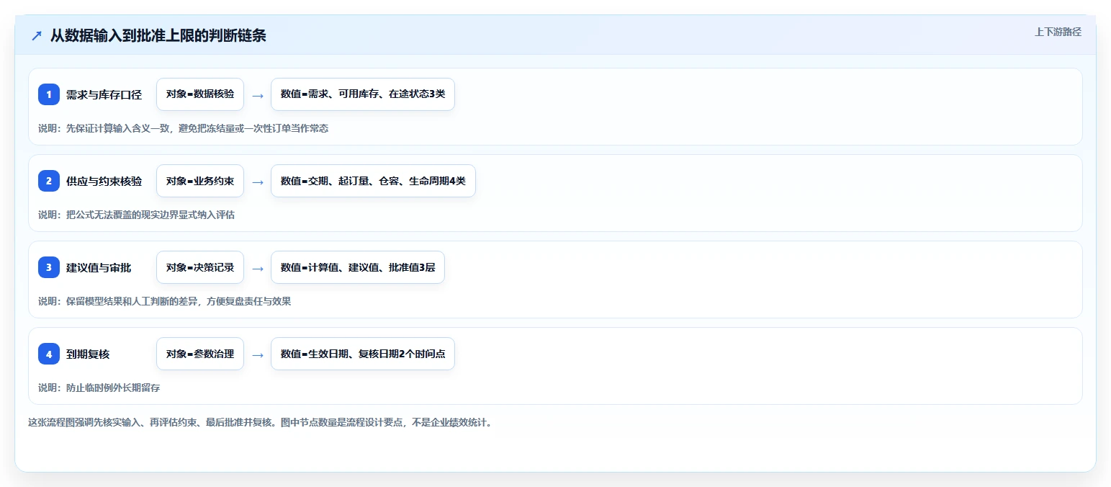The width and height of the screenshot is (1111, 487).
Task: Click the arrow after 对象=数据核验
Action: 257,95
